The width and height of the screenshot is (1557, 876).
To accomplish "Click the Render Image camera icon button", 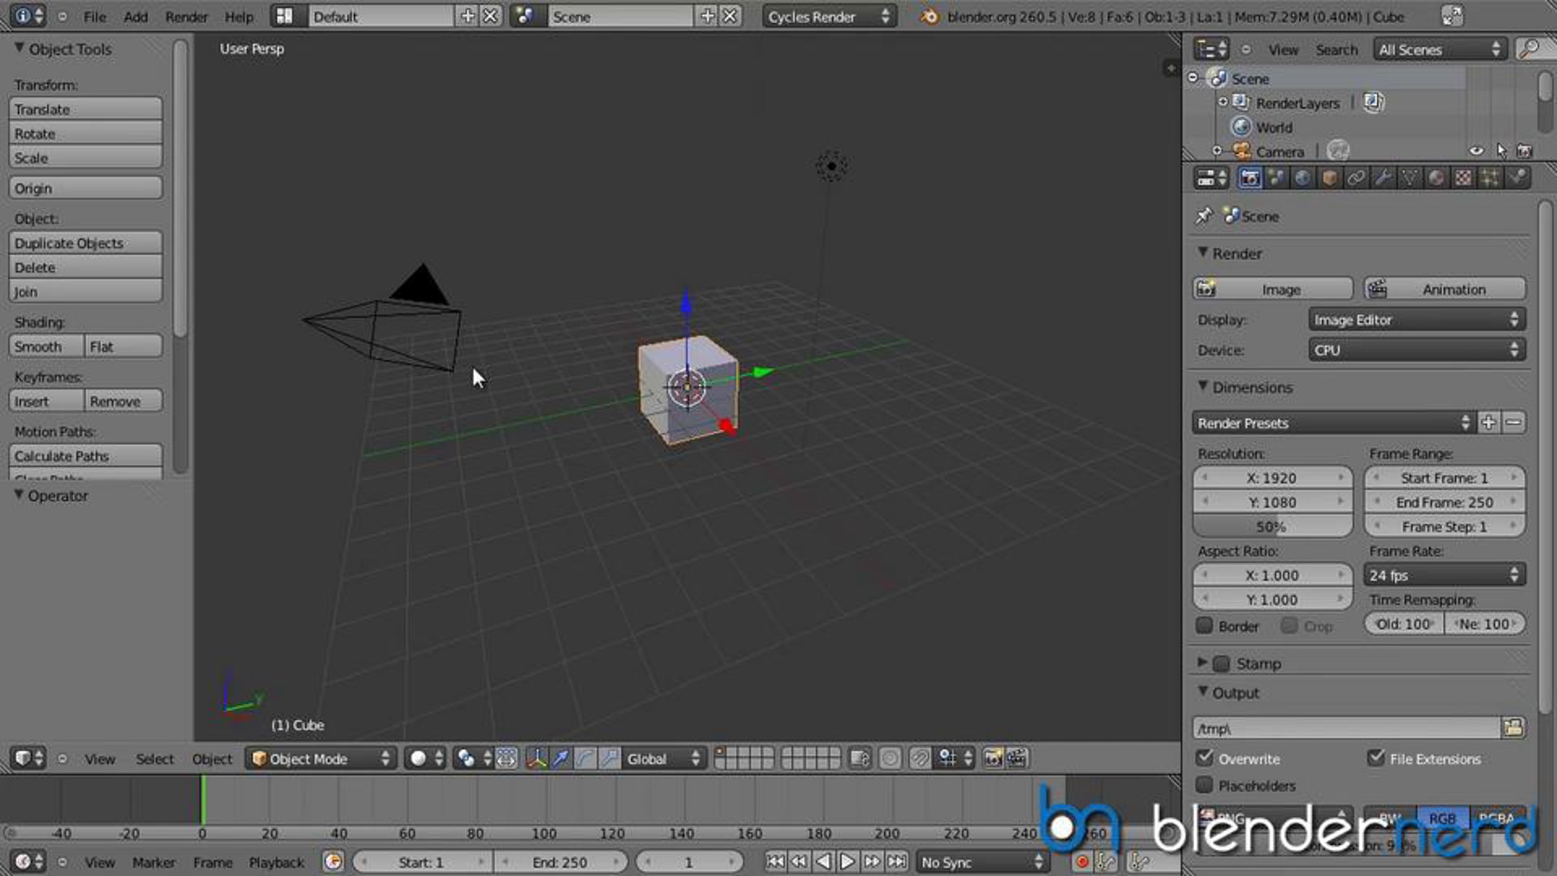I will click(1273, 289).
